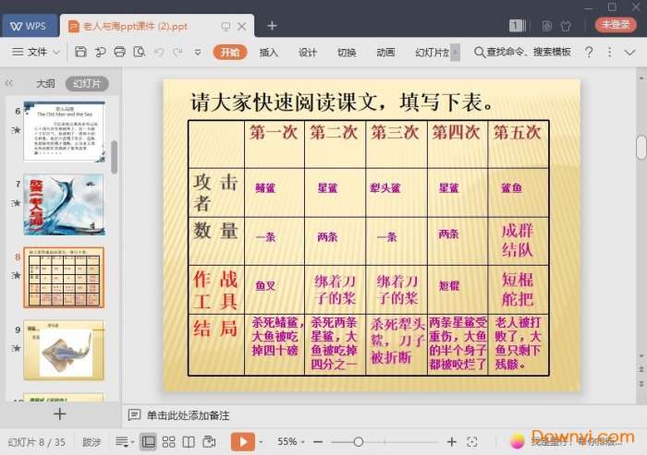
Task: Click the notes icon beside 单击此处添加备注
Action: (134, 415)
